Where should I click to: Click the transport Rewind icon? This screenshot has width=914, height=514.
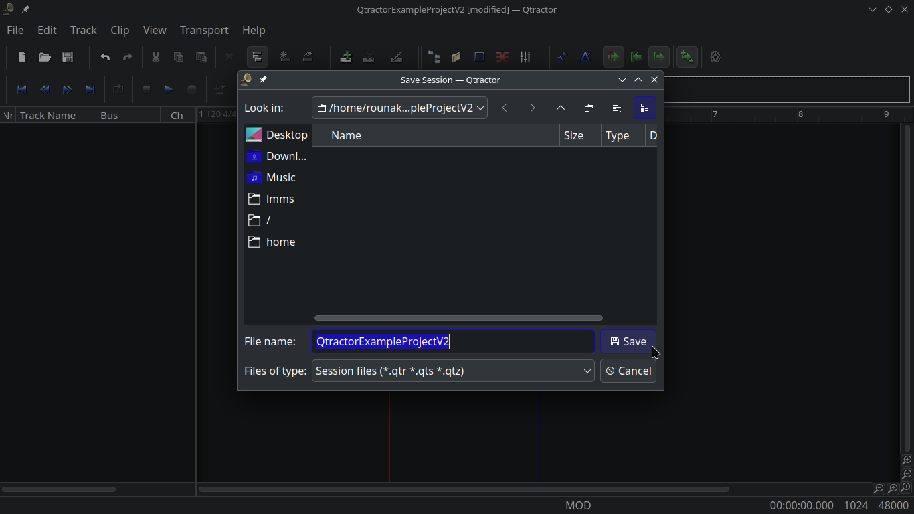coord(45,90)
